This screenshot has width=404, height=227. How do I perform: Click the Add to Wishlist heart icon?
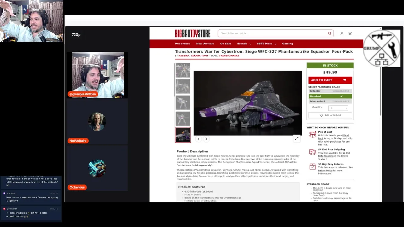pos(321,115)
